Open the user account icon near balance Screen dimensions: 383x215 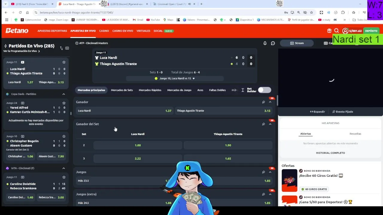coord(345,31)
